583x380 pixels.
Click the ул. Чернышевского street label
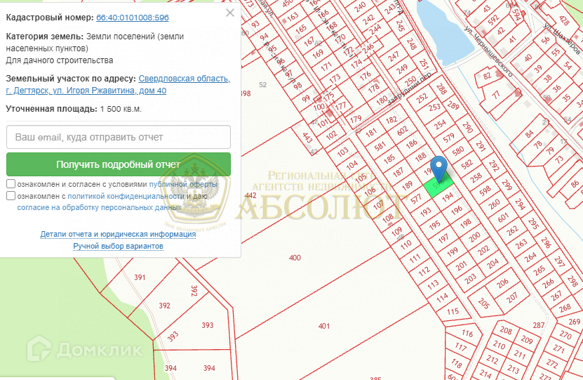click(x=488, y=51)
